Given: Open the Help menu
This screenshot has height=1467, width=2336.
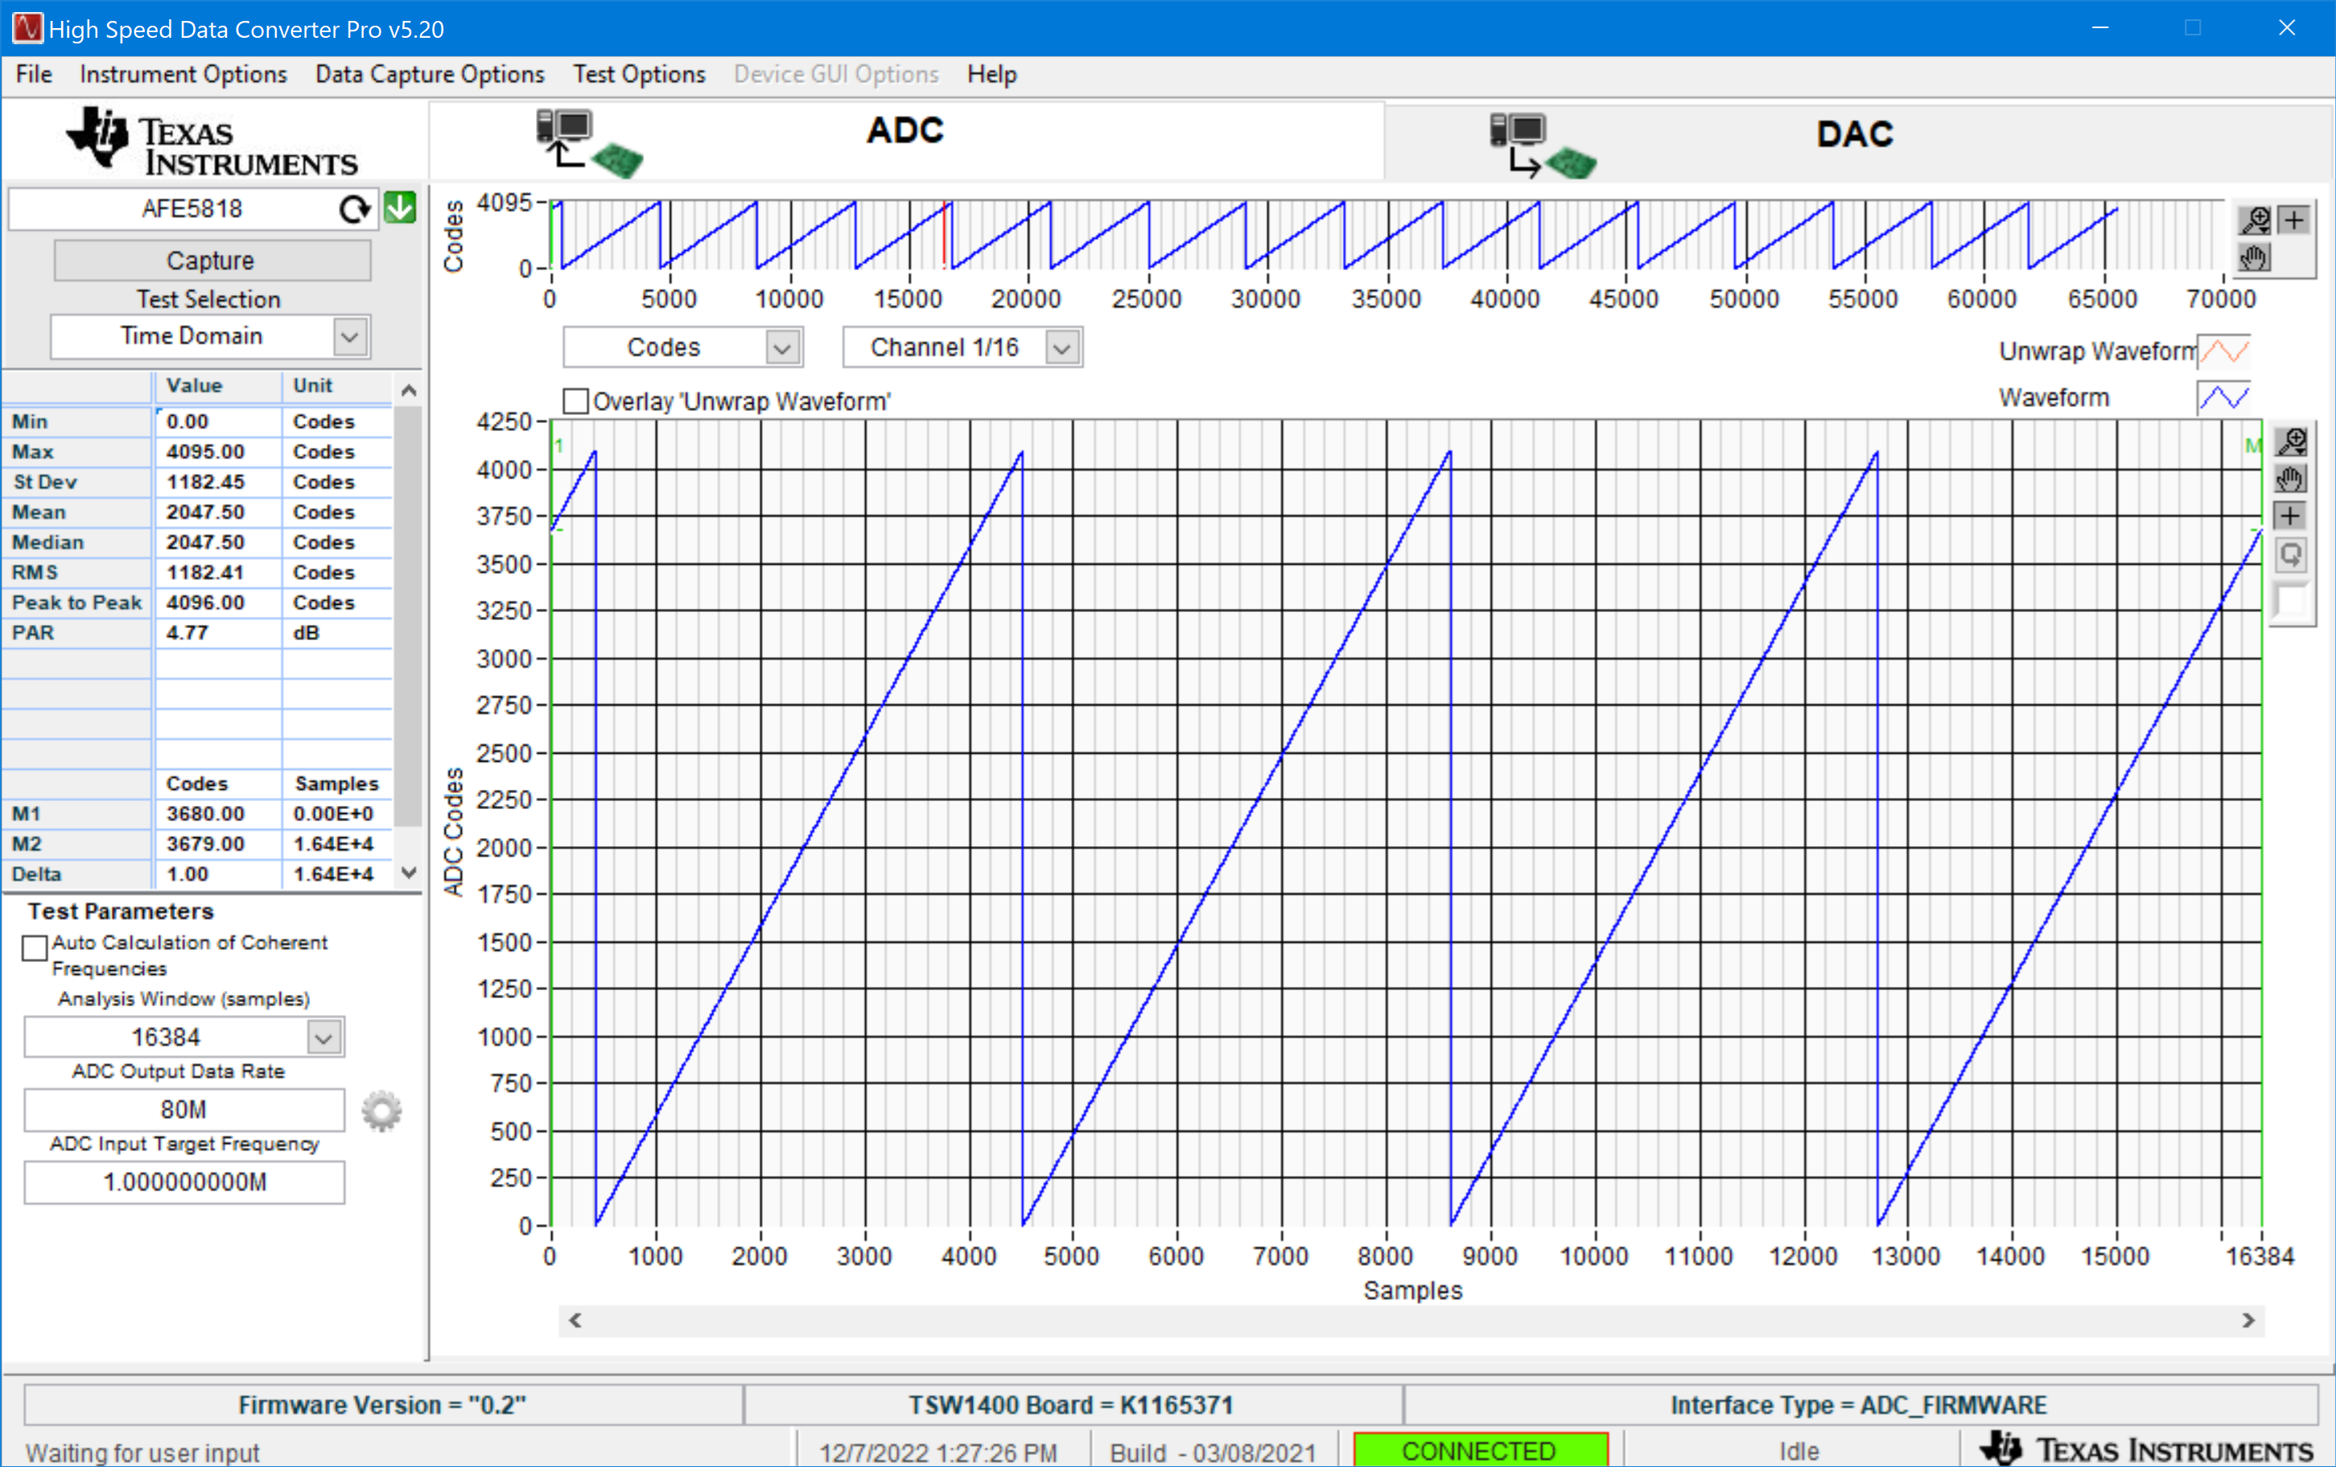Looking at the screenshot, I should [x=991, y=75].
